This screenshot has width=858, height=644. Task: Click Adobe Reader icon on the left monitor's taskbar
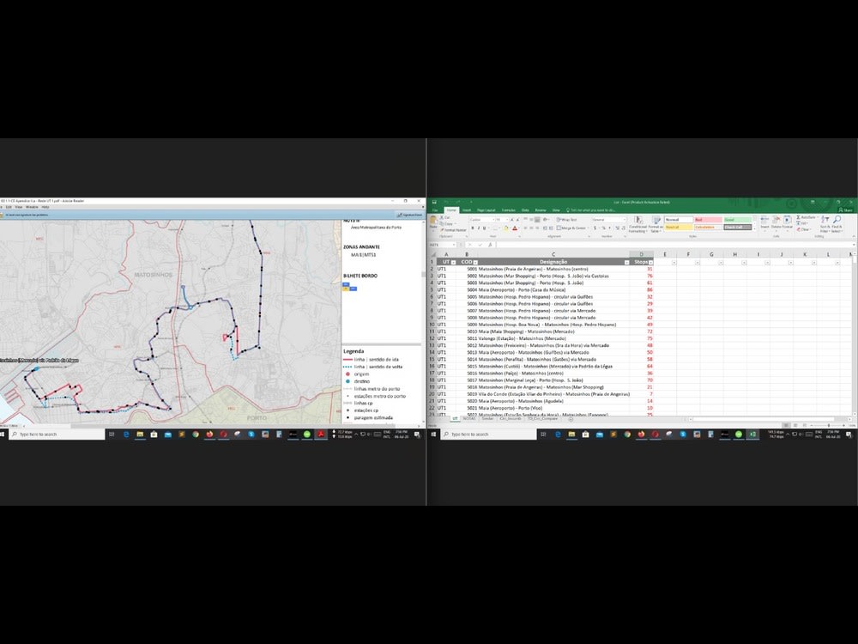tap(321, 434)
